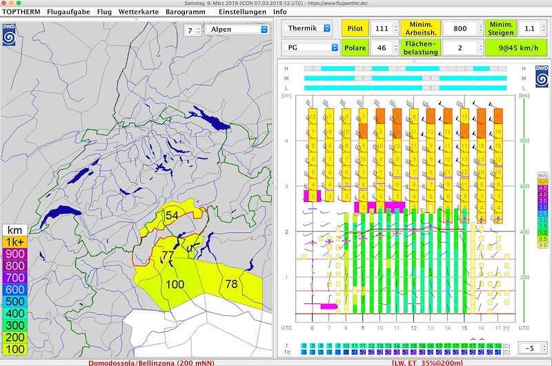Open the Alpen region dropdown

[x=237, y=30]
